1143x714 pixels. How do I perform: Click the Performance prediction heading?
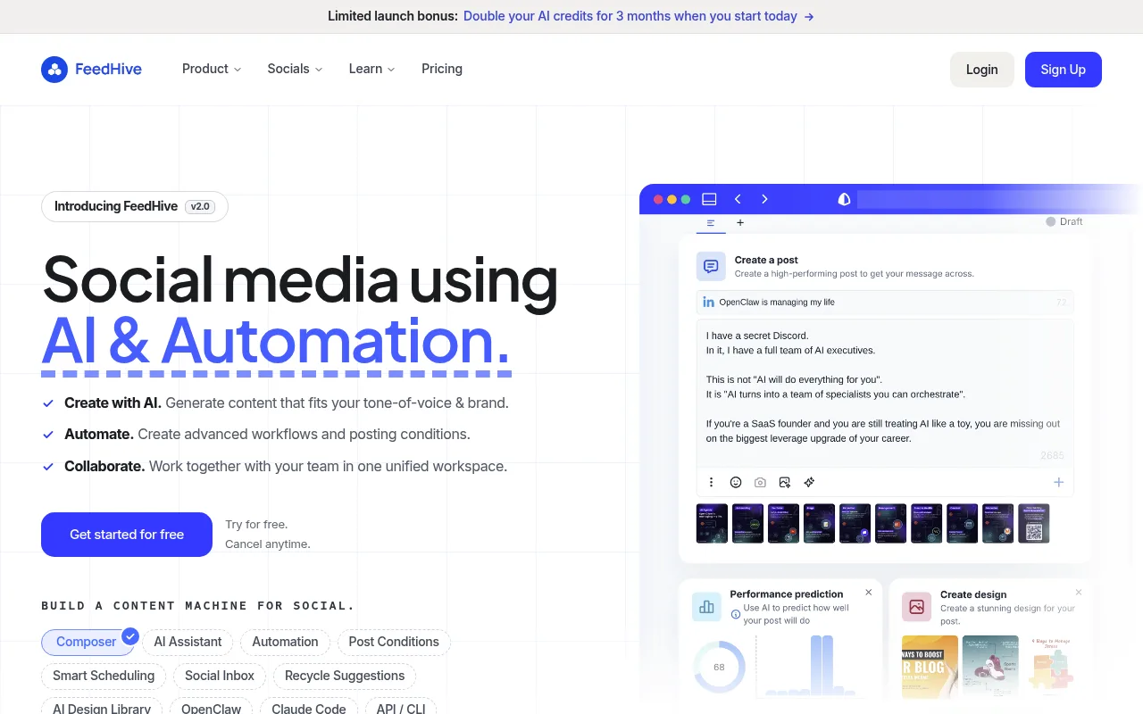point(787,594)
